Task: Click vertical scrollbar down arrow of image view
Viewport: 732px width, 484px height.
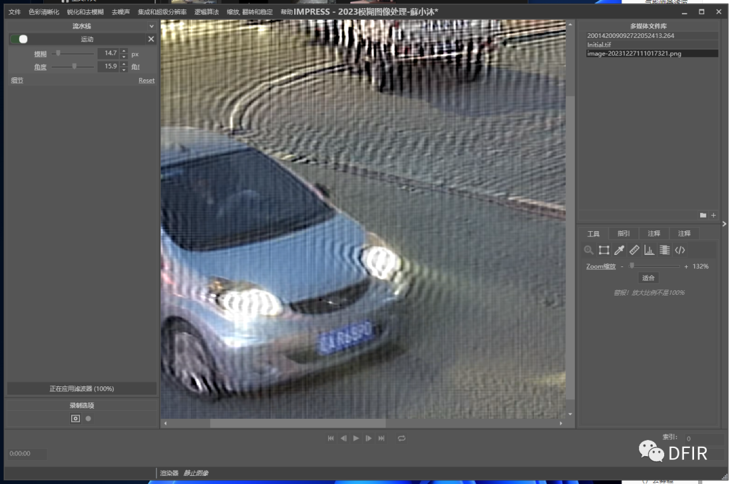Action: click(x=570, y=414)
